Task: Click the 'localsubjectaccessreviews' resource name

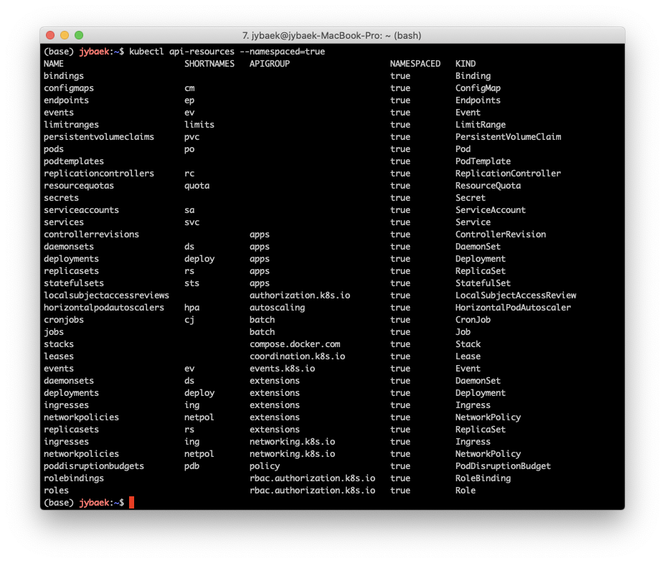Action: pyautogui.click(x=106, y=295)
